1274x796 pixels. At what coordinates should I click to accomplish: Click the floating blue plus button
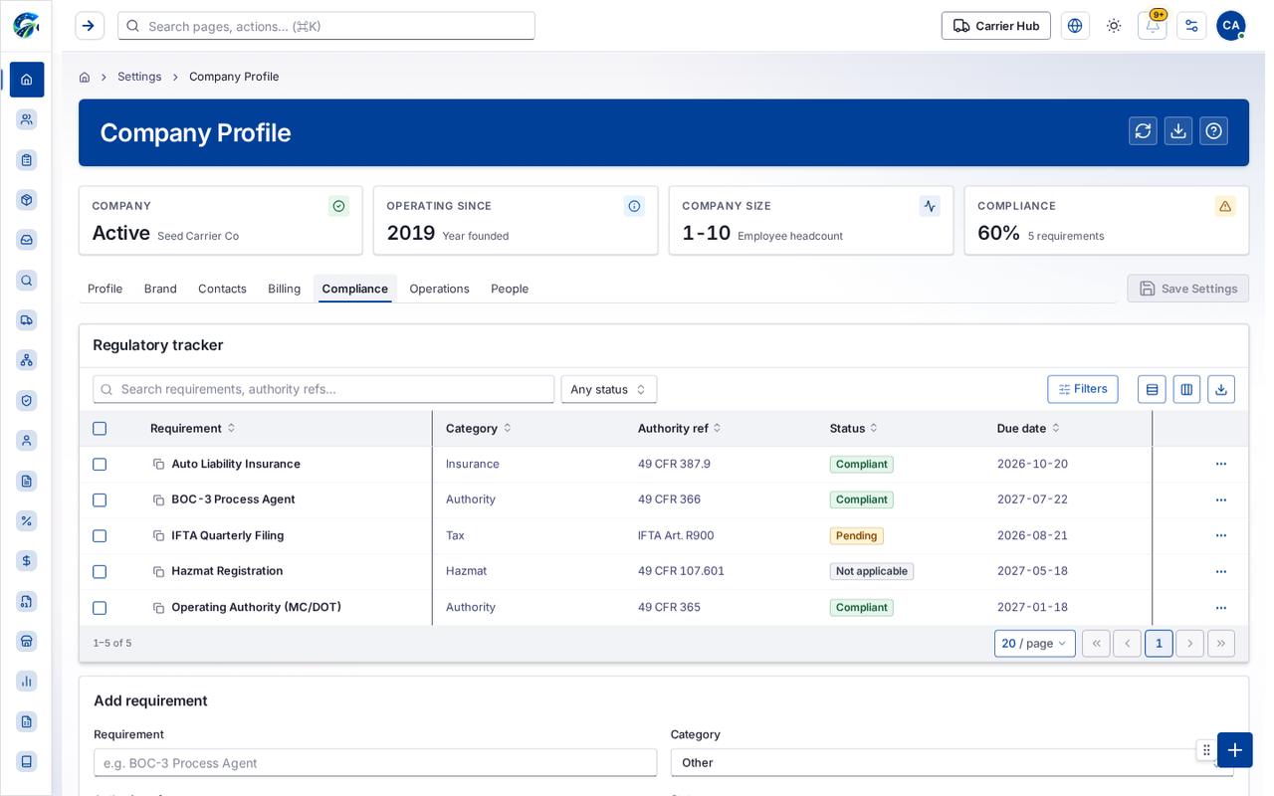tap(1235, 750)
